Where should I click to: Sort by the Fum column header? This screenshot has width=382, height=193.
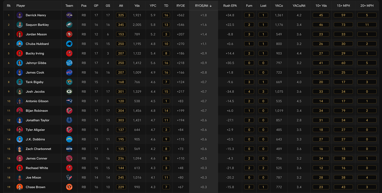pos(249,6)
